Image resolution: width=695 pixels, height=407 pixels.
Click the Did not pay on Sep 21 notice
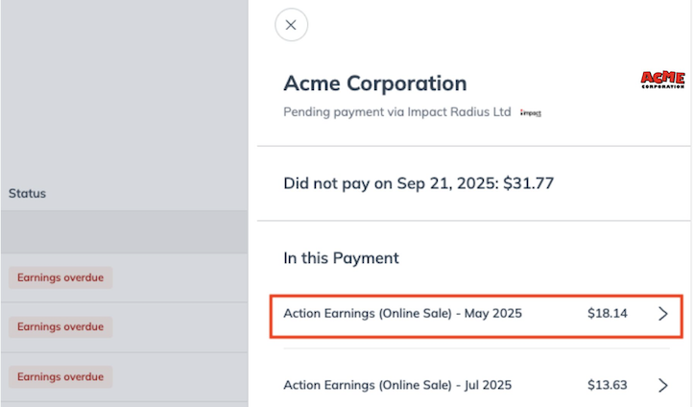pos(419,182)
